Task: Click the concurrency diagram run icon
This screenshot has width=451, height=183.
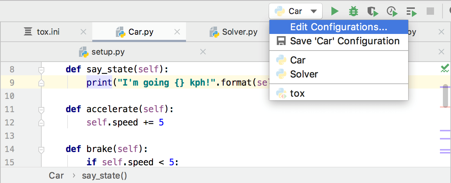Action: (x=411, y=11)
